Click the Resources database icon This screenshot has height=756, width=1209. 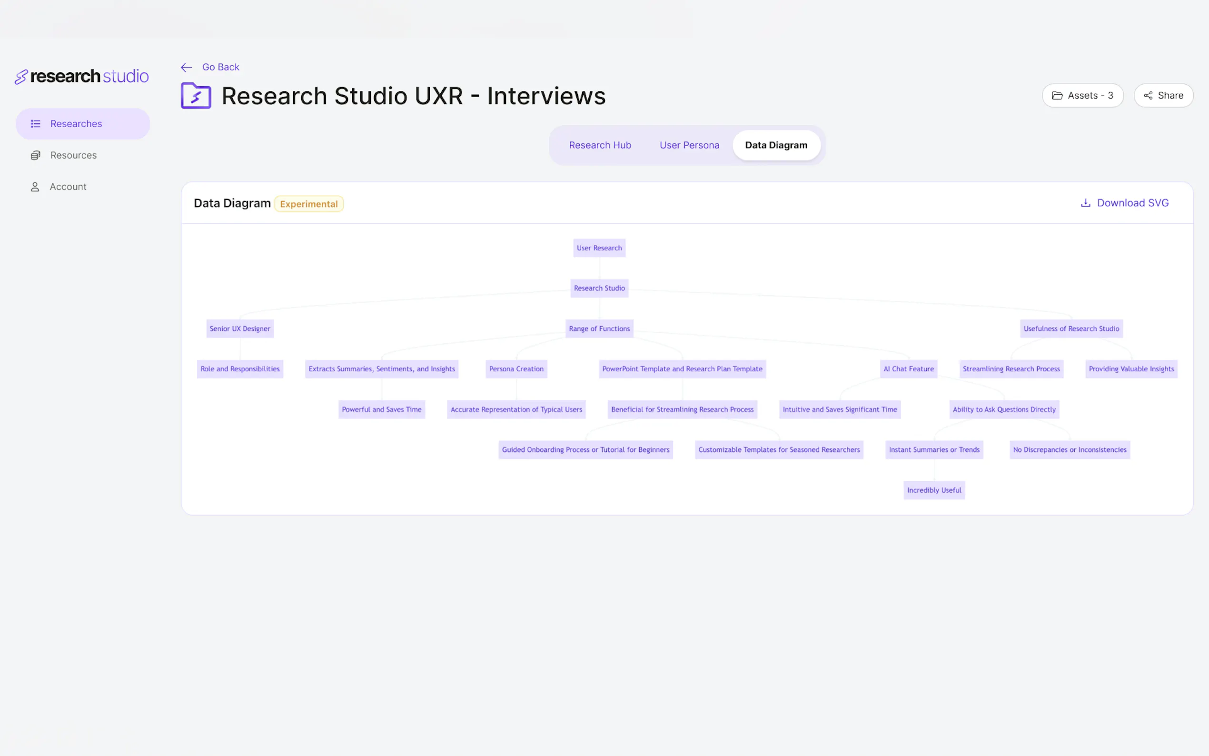coord(36,156)
